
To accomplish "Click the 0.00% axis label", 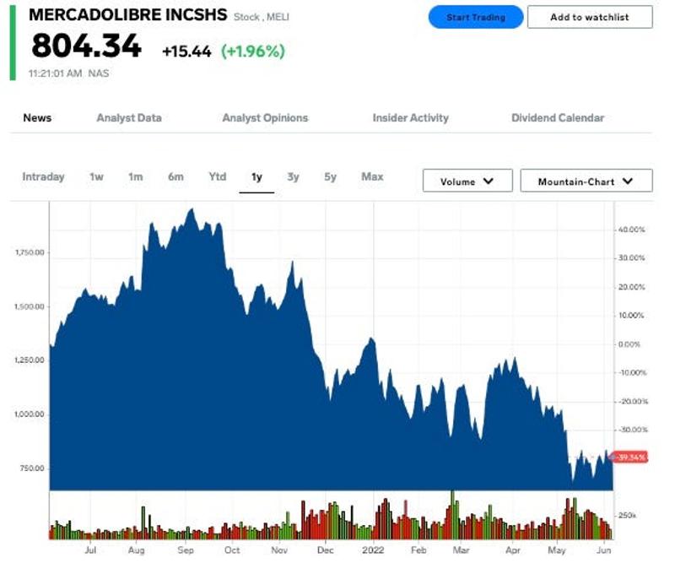I will 629,344.
